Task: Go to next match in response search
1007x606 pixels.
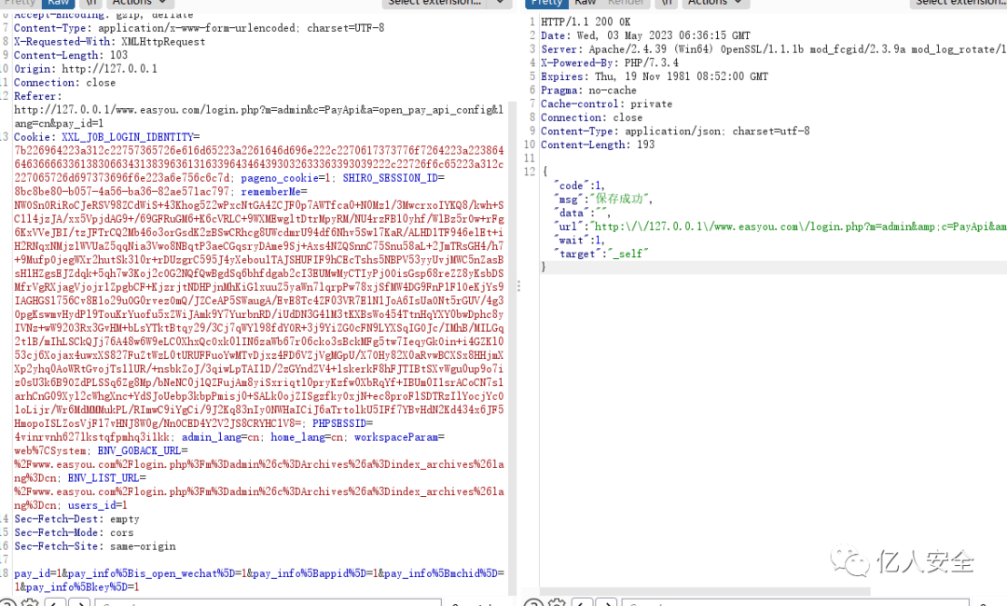Action: (x=606, y=603)
